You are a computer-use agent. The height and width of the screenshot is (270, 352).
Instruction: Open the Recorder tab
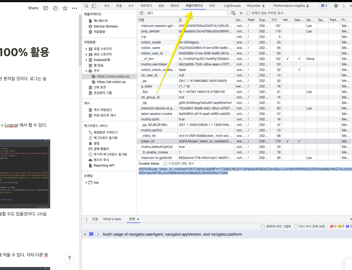pyautogui.click(x=256, y=6)
